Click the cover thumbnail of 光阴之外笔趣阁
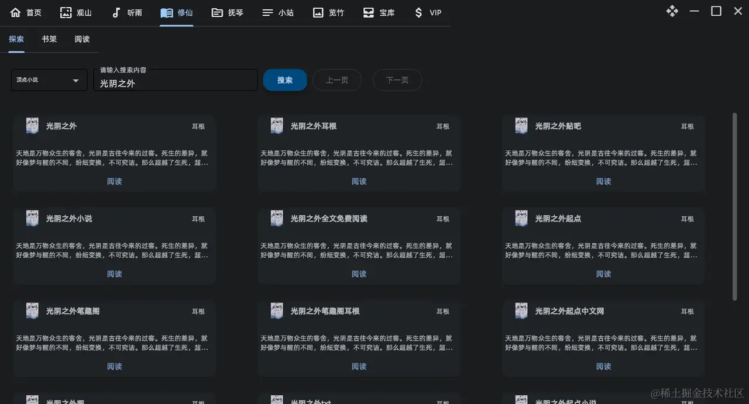This screenshot has height=404, width=749. [x=32, y=310]
